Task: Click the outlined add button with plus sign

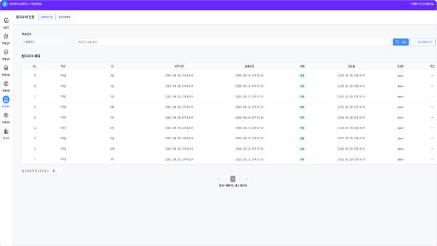Action: tap(422, 42)
